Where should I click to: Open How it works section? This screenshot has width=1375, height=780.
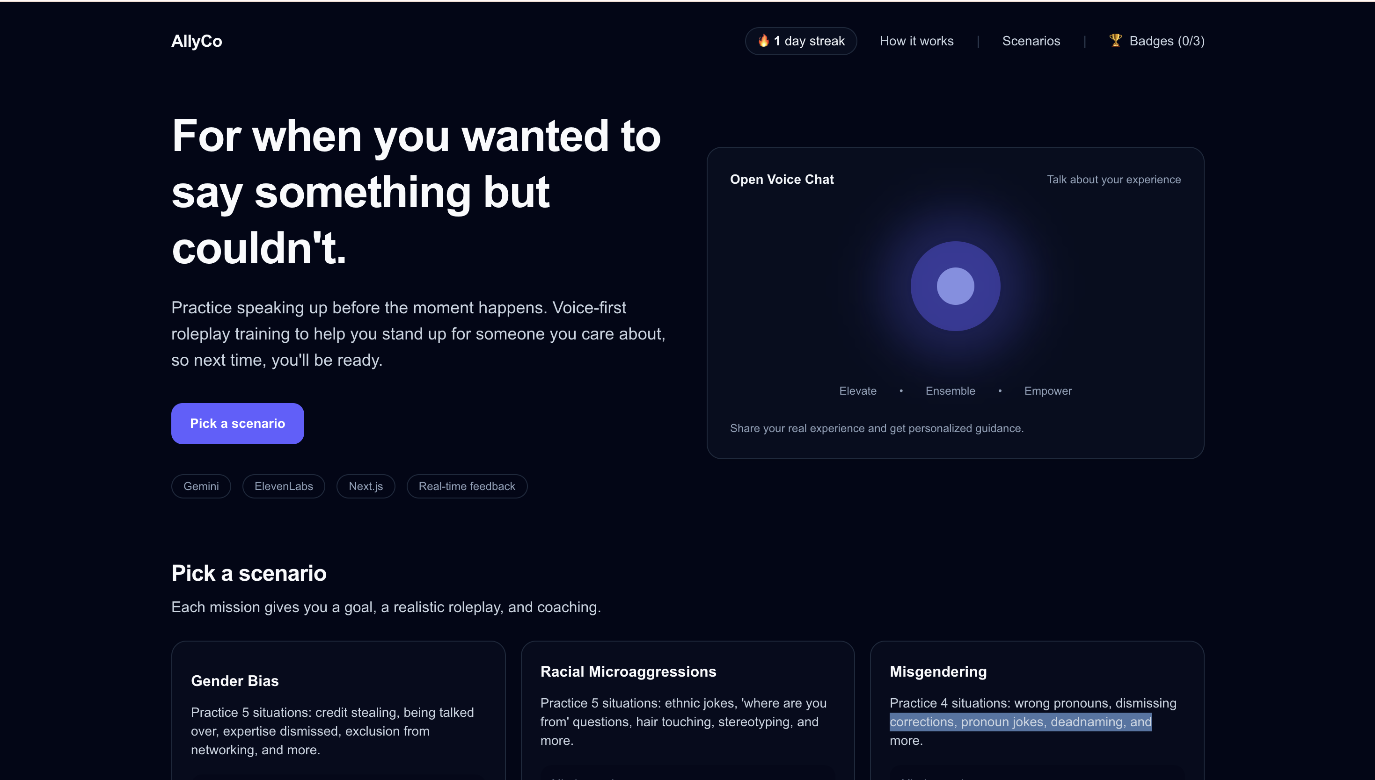click(916, 41)
